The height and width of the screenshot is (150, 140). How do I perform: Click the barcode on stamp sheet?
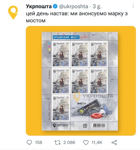click(x=99, y=126)
